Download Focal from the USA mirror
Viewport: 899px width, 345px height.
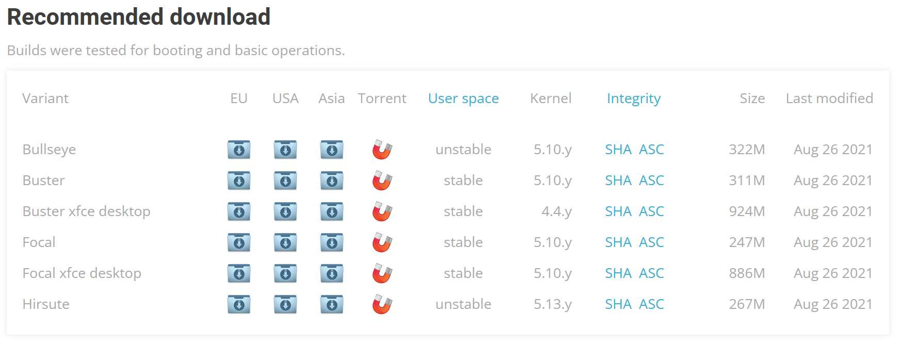285,242
